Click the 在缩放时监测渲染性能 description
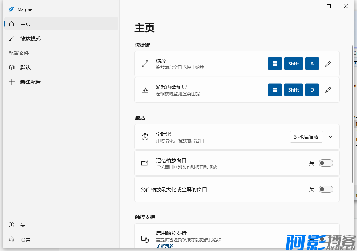Screen dimensions: 357x251 tap(178, 94)
